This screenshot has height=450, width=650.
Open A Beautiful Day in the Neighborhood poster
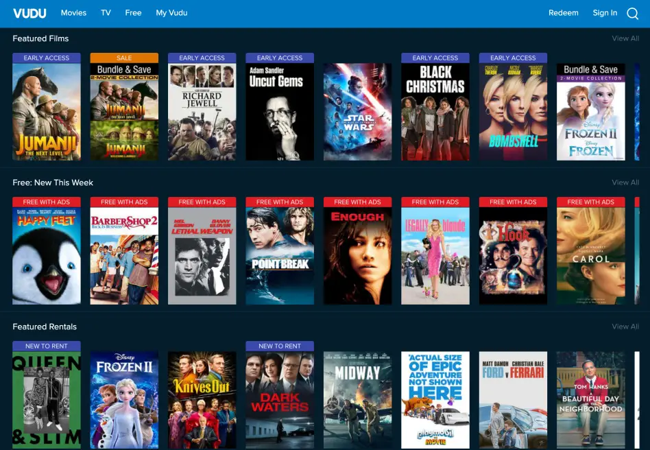(x=591, y=400)
